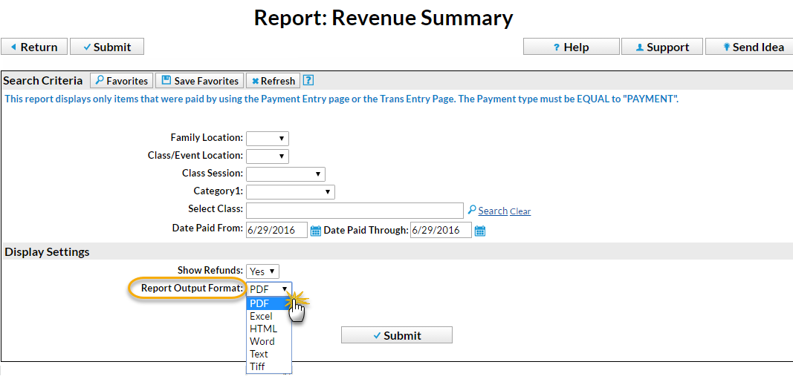The image size is (793, 379).
Task: Click the Report Output Format dropdown
Action: (269, 289)
